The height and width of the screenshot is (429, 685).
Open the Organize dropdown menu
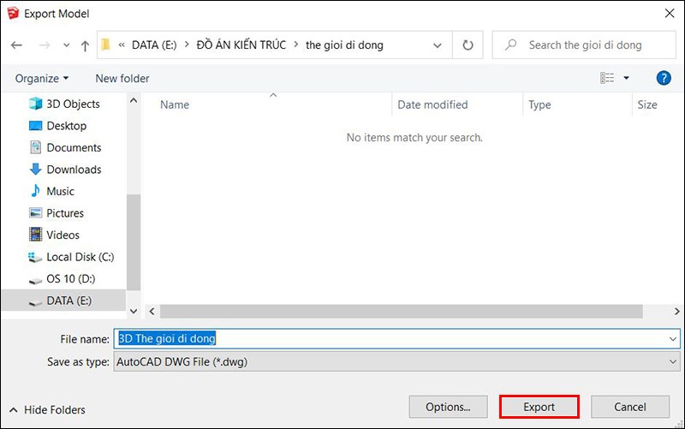[42, 78]
